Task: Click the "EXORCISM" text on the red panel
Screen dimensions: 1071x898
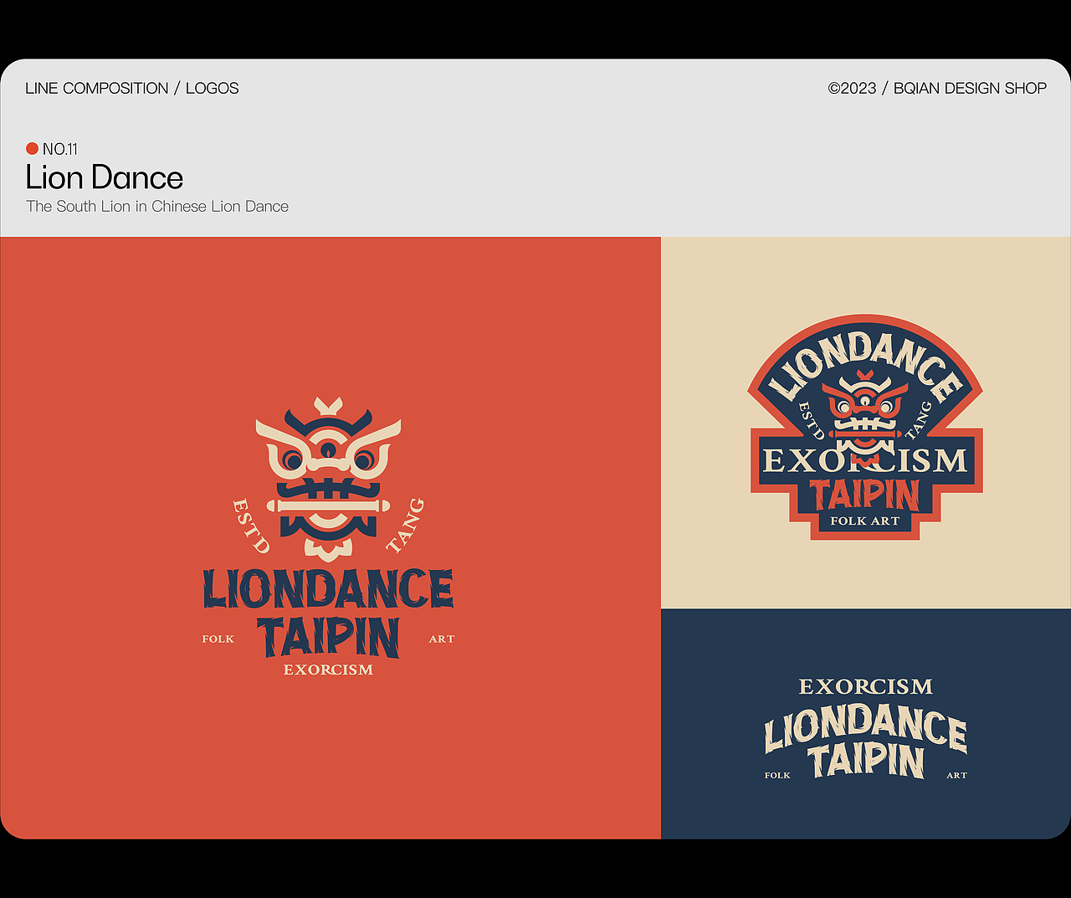Action: tap(328, 670)
